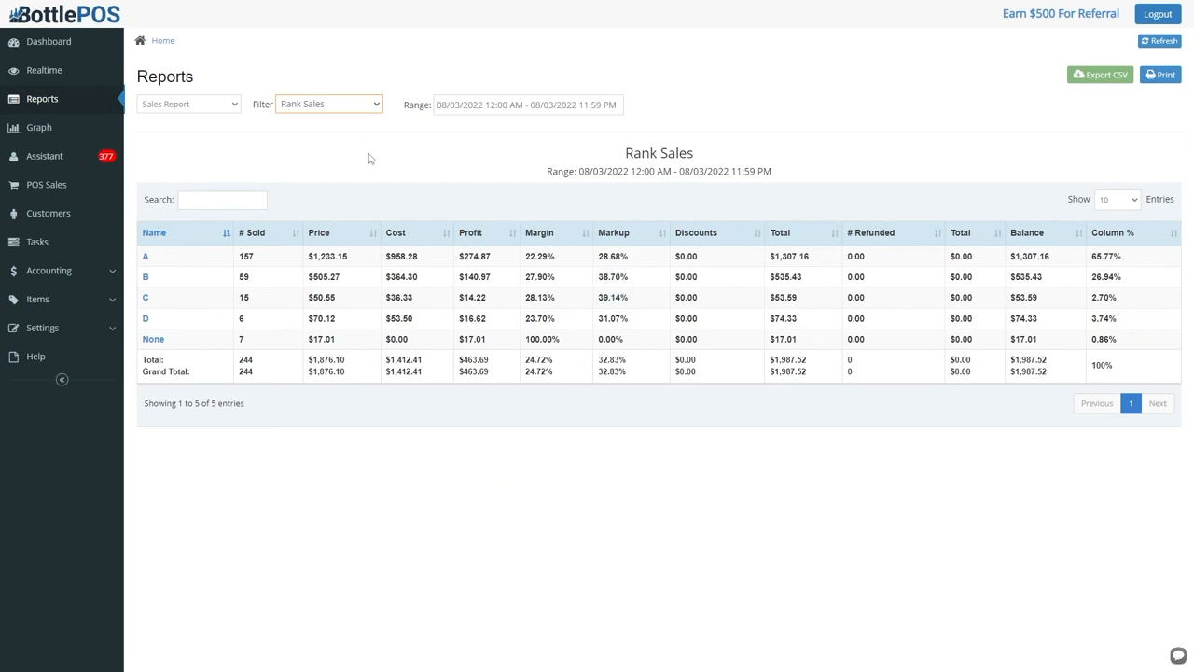Image resolution: width=1194 pixels, height=672 pixels.
Task: Click the Reports sidebar icon
Action: (x=13, y=99)
